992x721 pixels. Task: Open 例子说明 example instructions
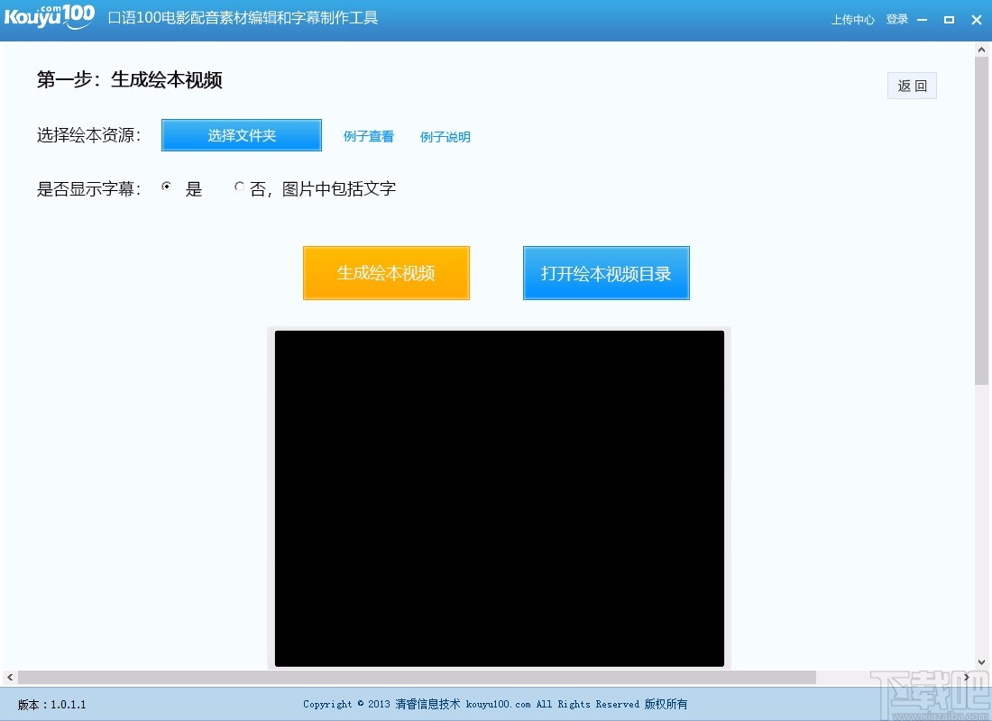[x=445, y=137]
